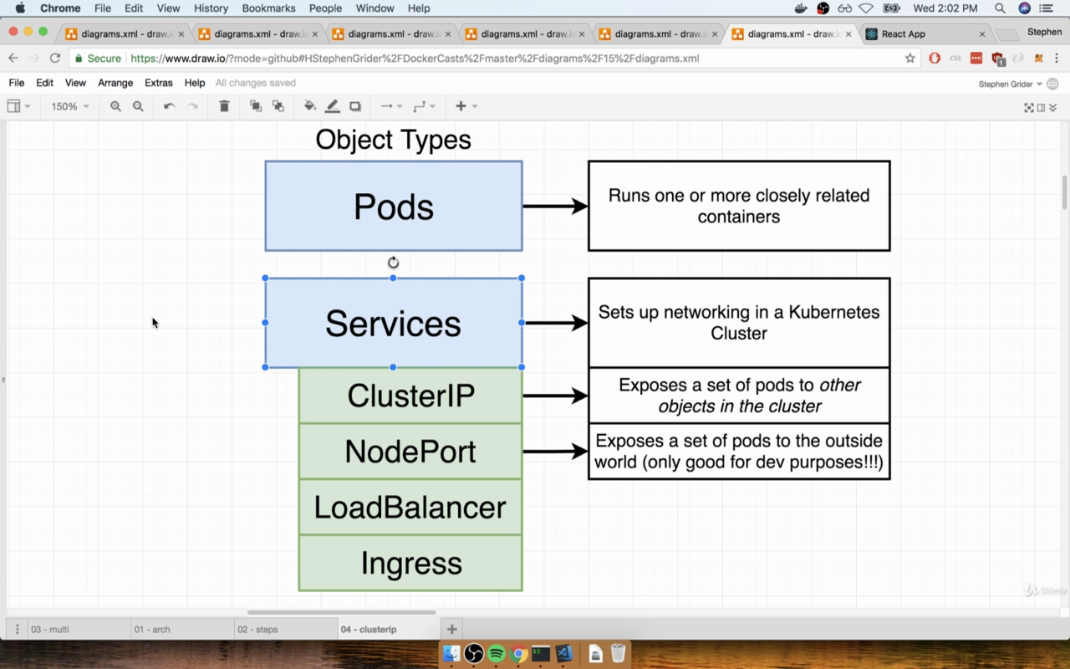Collapse the toolbar with double chevron

1052,107
